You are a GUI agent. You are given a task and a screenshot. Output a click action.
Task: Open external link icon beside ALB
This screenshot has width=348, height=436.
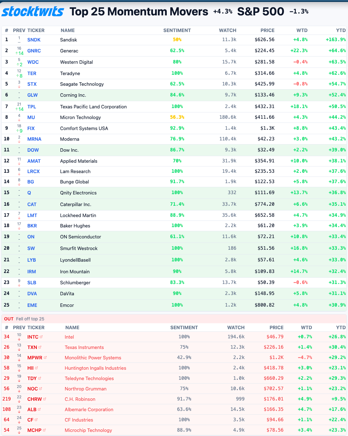tap(39, 410)
